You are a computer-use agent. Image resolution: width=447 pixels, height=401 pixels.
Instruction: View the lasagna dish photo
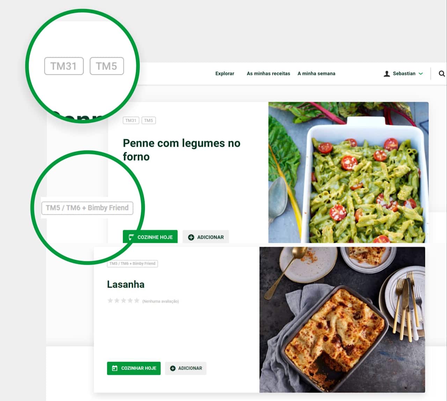(342, 320)
